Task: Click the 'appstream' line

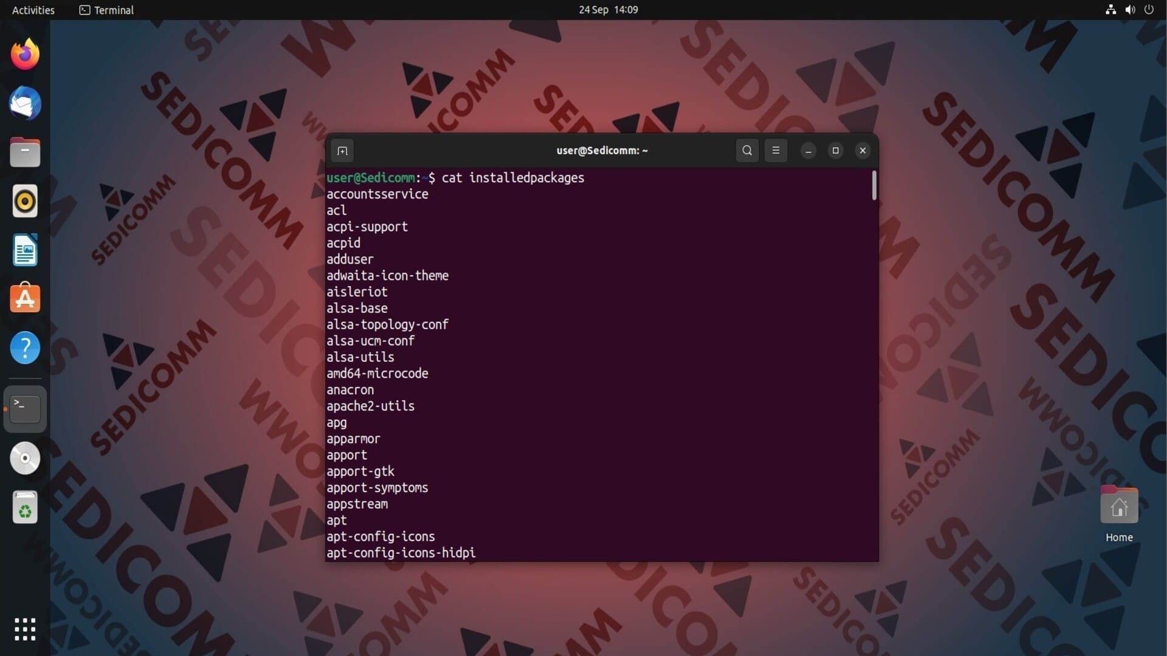Action: pyautogui.click(x=357, y=504)
